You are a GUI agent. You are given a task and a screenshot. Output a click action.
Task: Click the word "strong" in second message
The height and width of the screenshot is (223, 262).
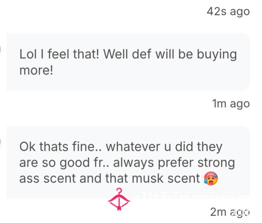pos(216,163)
